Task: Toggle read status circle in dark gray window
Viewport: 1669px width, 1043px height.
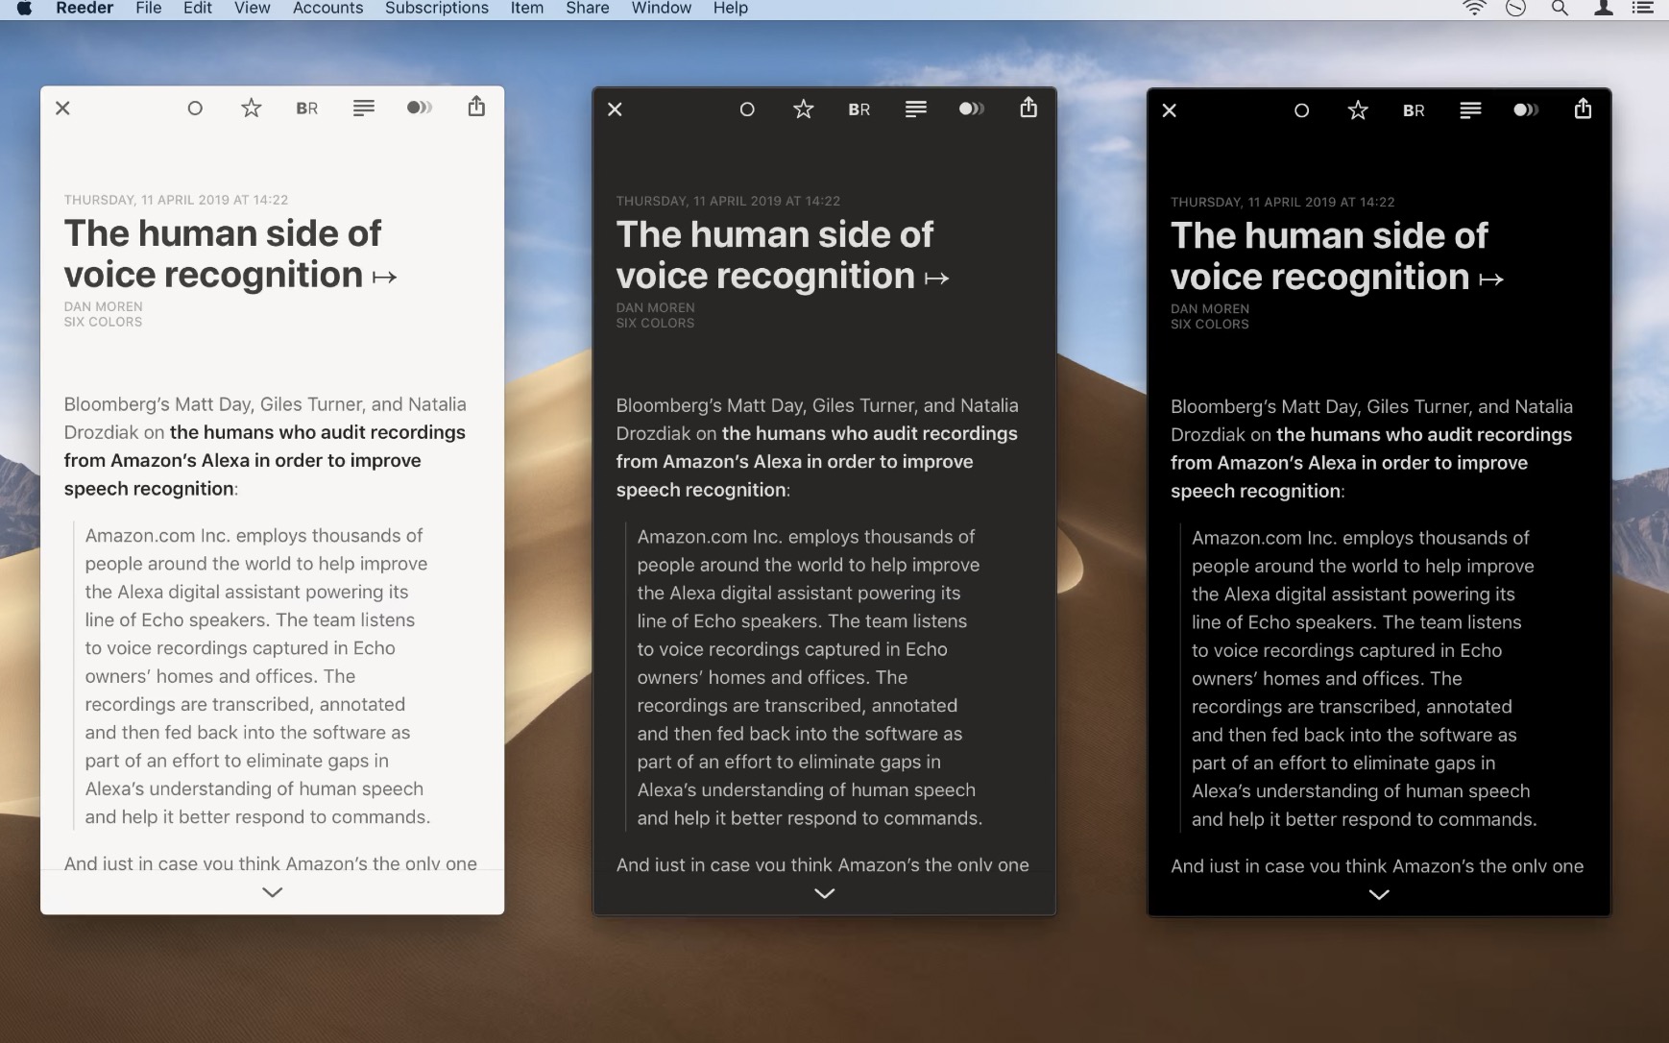Action: 747,109
